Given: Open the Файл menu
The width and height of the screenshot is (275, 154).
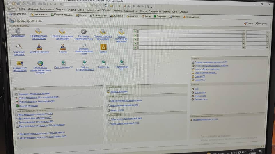Looking at the screenshot, I should pyautogui.click(x=11, y=9).
